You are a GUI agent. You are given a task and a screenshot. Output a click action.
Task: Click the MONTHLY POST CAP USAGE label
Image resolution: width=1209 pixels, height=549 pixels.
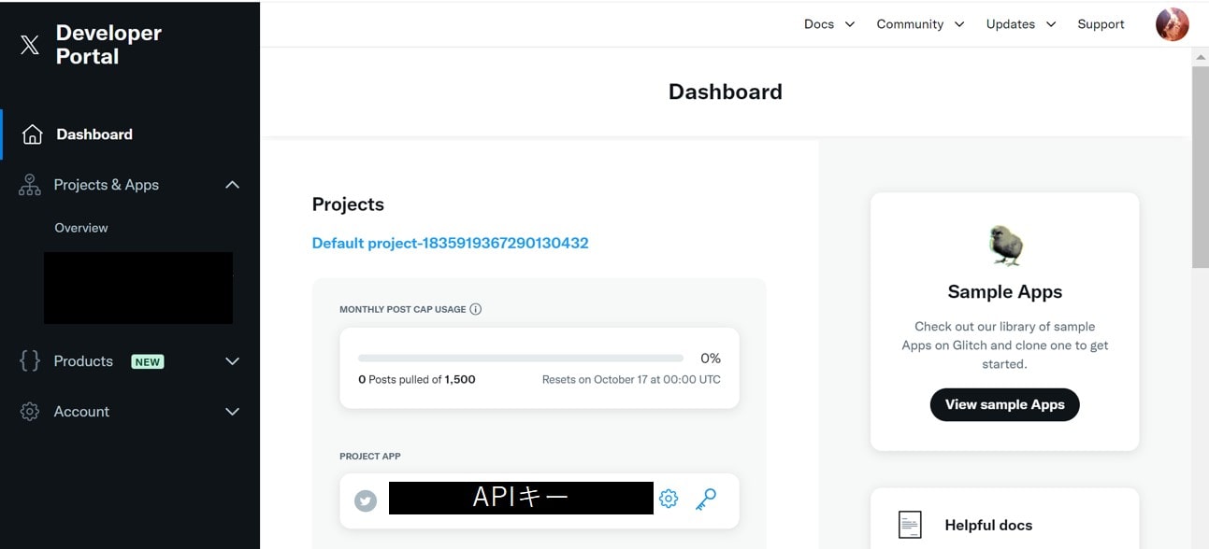coord(402,309)
